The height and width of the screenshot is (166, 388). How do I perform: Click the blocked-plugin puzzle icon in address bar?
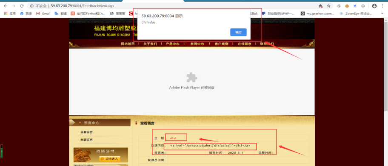(320, 6)
